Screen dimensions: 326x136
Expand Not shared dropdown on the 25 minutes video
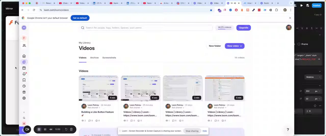tap(136, 108)
